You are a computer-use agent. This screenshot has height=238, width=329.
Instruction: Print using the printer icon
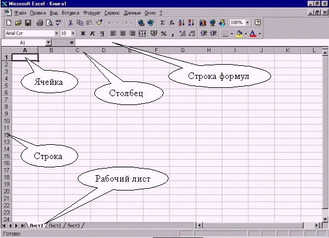40,23
